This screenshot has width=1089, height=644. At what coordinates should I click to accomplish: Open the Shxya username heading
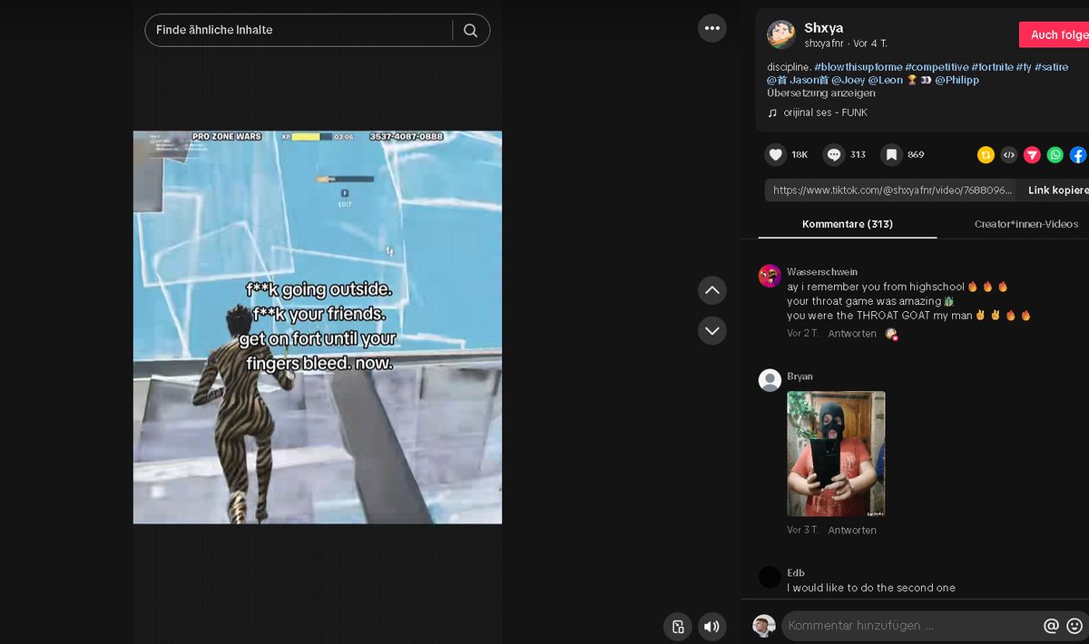click(824, 28)
